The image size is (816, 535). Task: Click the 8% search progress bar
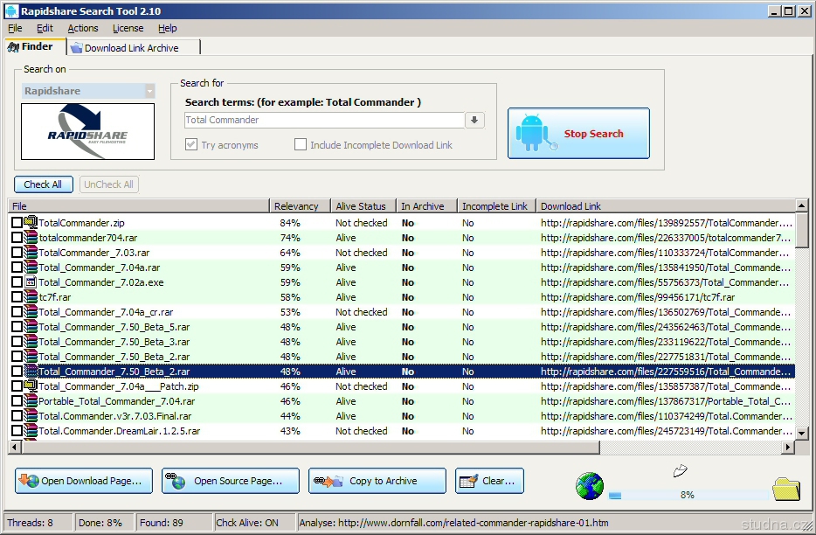point(687,495)
